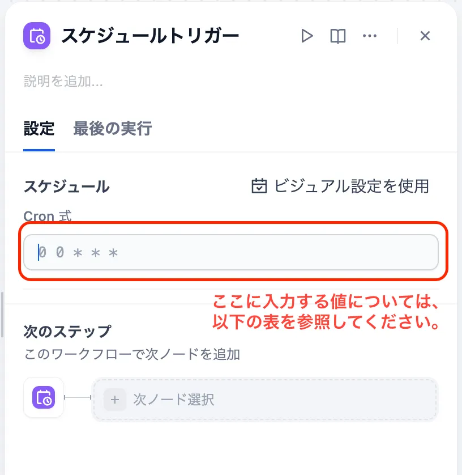Click the Cron 式 field label
This screenshot has width=462, height=475.
pos(48,216)
